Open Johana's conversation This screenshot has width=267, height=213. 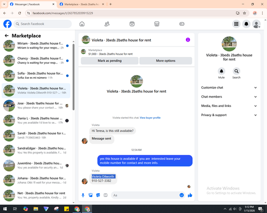(x=36, y=181)
